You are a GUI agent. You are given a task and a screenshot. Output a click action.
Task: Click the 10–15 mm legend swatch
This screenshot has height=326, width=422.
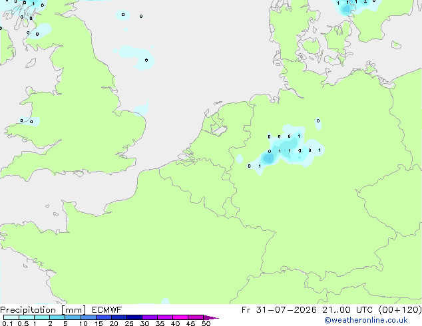[x=89, y=317]
